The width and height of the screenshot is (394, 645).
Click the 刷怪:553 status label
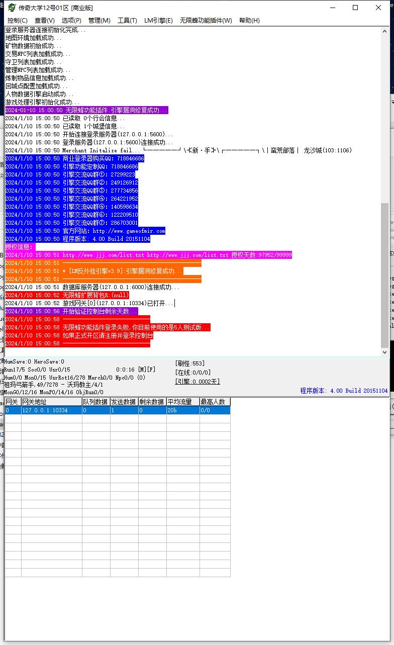(190, 363)
